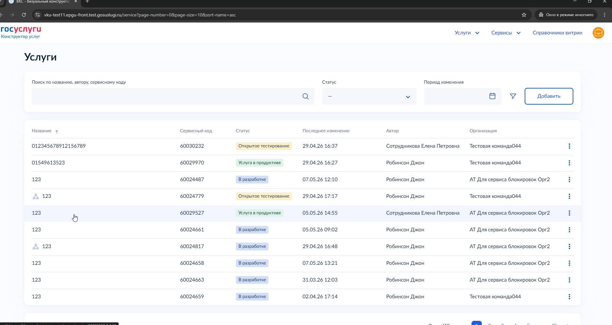Click hierarchy icon beside service 60024817
Viewport: 612px width, 325px height.
[x=36, y=246]
